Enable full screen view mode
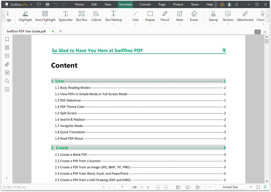The image size is (271, 192). (258, 187)
